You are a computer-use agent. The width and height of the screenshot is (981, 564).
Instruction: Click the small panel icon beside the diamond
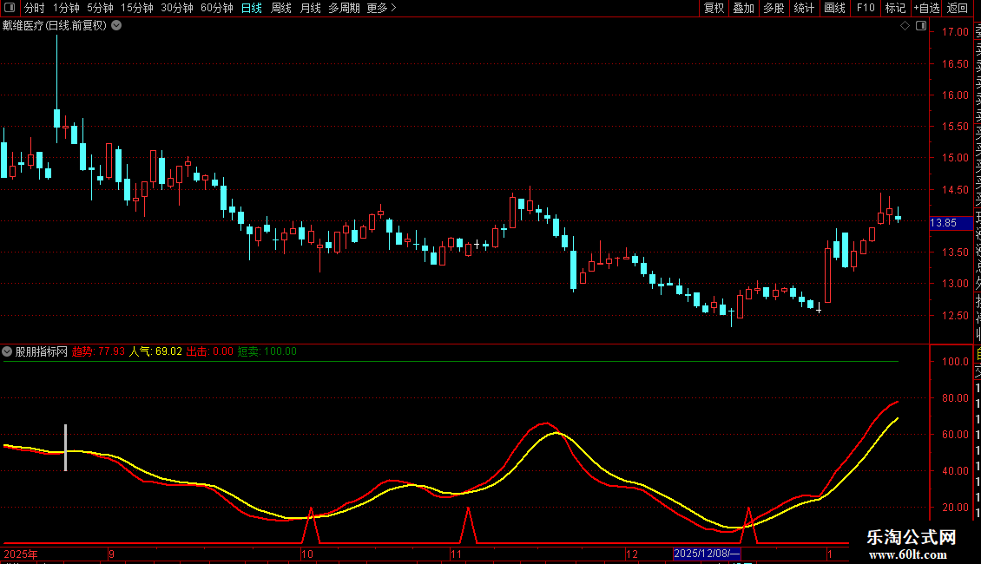[919, 26]
